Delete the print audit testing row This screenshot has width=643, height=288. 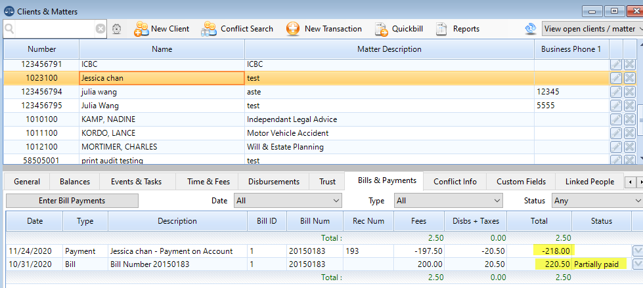pos(629,160)
